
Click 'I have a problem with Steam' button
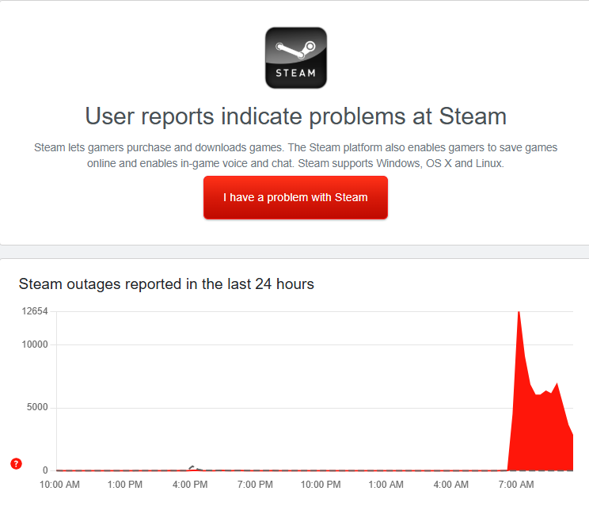[295, 197]
